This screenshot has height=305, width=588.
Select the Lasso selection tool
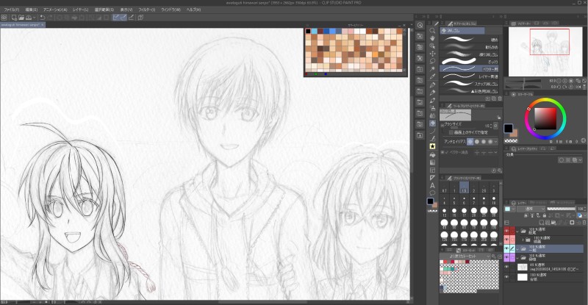point(432,61)
